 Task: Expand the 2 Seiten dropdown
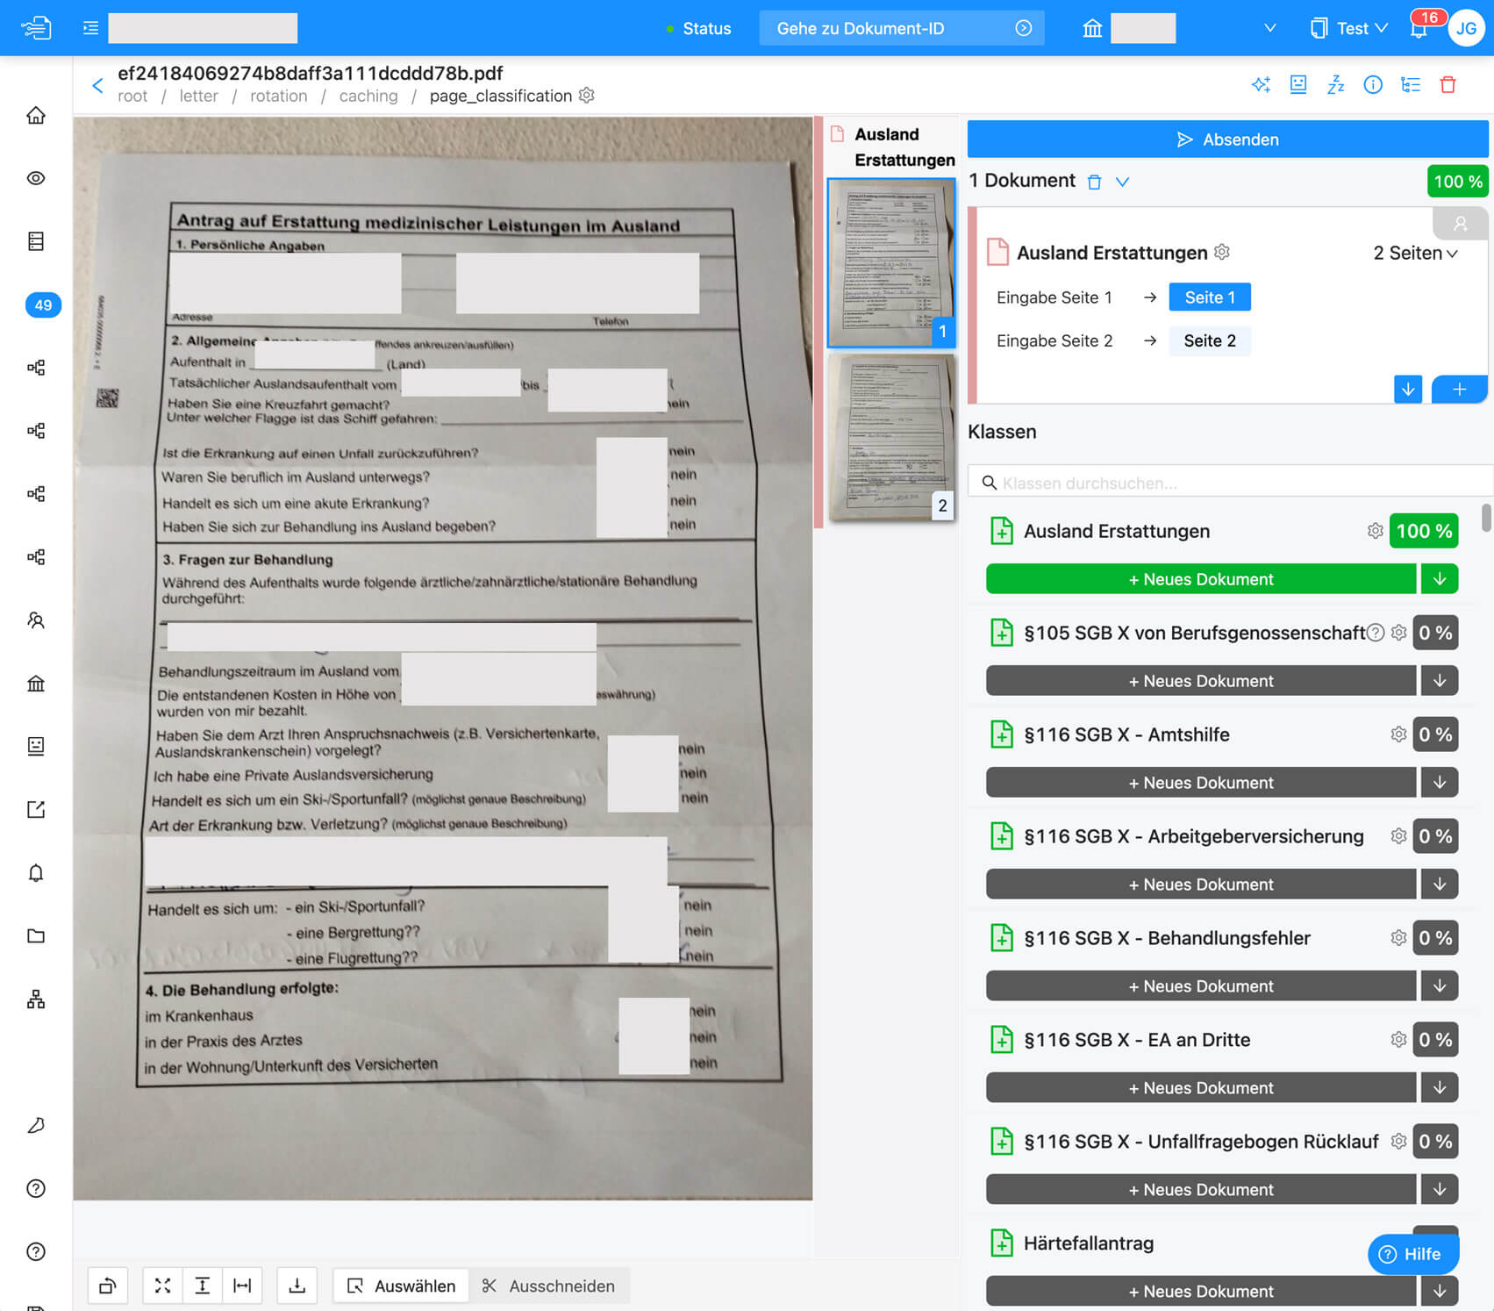(1415, 253)
